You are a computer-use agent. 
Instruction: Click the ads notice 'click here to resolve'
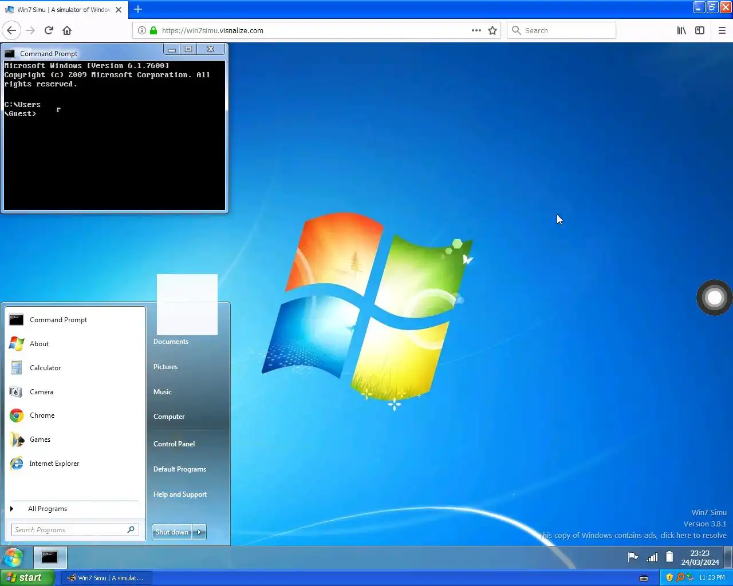[693, 536]
